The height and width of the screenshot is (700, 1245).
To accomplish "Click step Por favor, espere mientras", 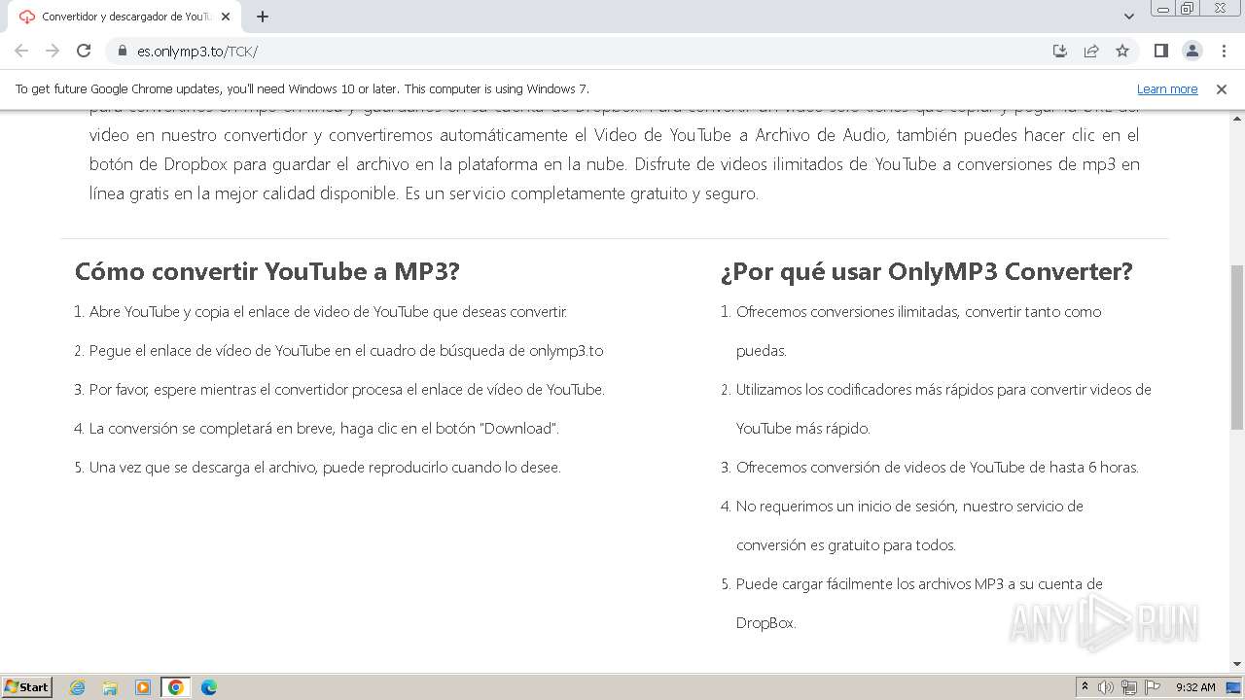I will (347, 390).
